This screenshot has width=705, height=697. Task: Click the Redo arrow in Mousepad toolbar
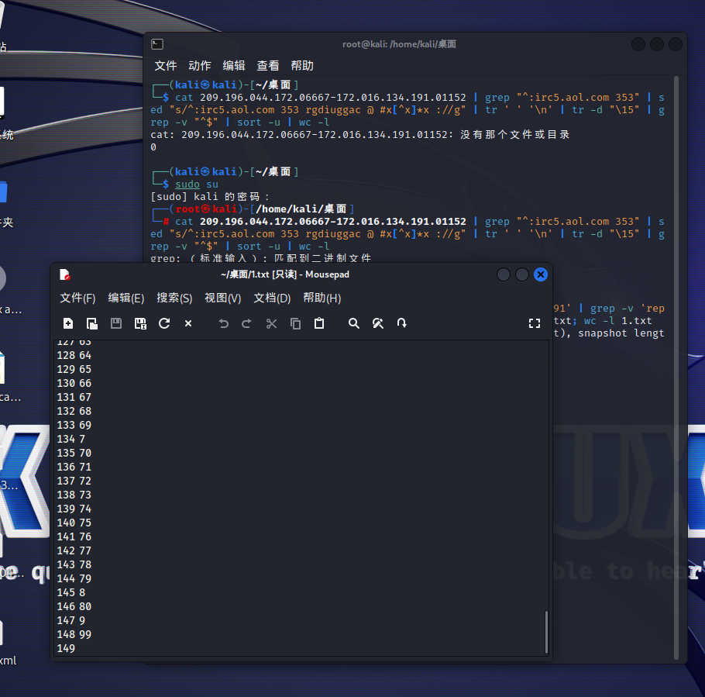(246, 323)
